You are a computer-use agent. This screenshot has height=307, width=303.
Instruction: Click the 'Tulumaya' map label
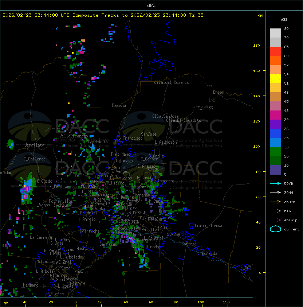124,161
